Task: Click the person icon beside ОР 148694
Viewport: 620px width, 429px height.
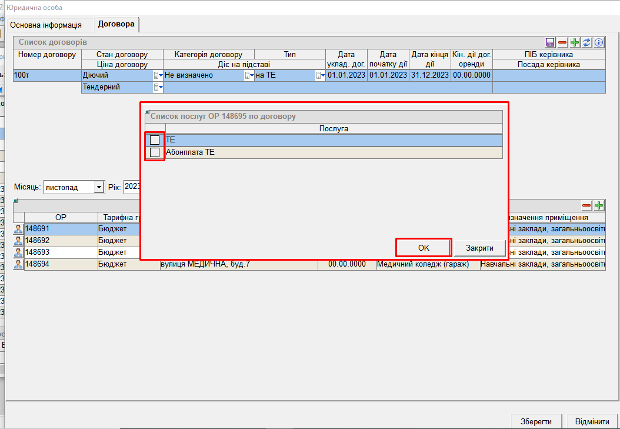Action: 18,264
